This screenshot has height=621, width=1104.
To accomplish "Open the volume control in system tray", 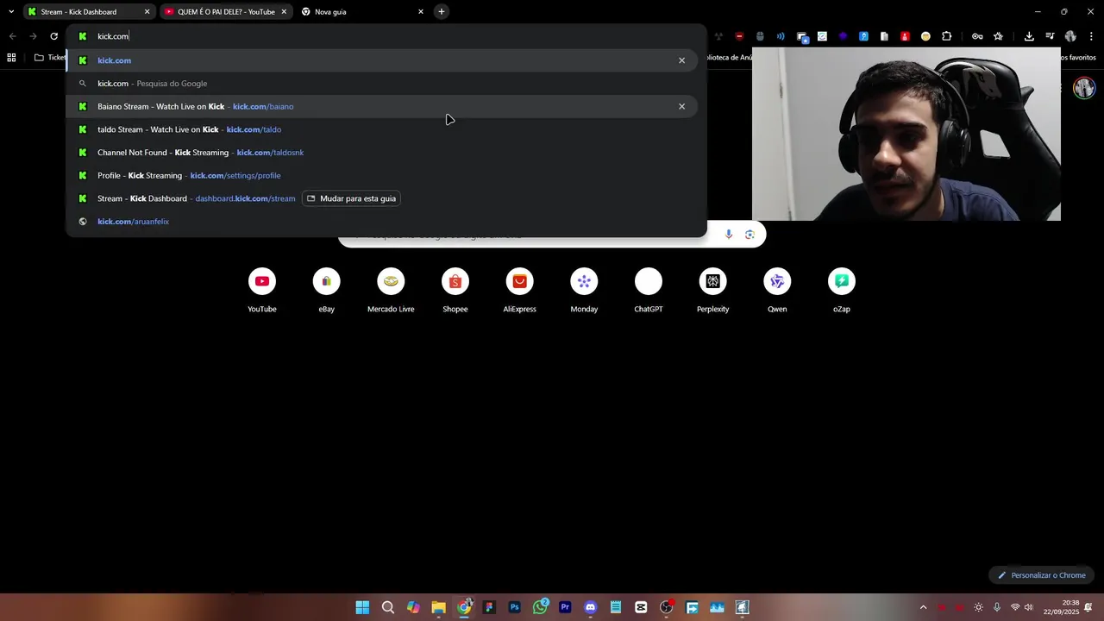I will click(x=1028, y=607).
